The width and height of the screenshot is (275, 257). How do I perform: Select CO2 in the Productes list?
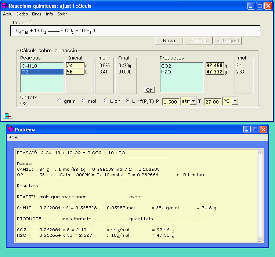pyautogui.click(x=182, y=66)
